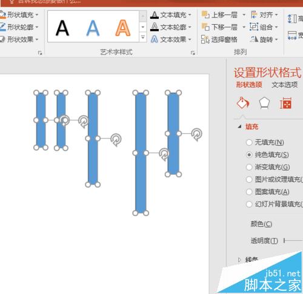The height and width of the screenshot is (294, 303).
Task: Select the Size & Properties icon
Action: pos(285,103)
